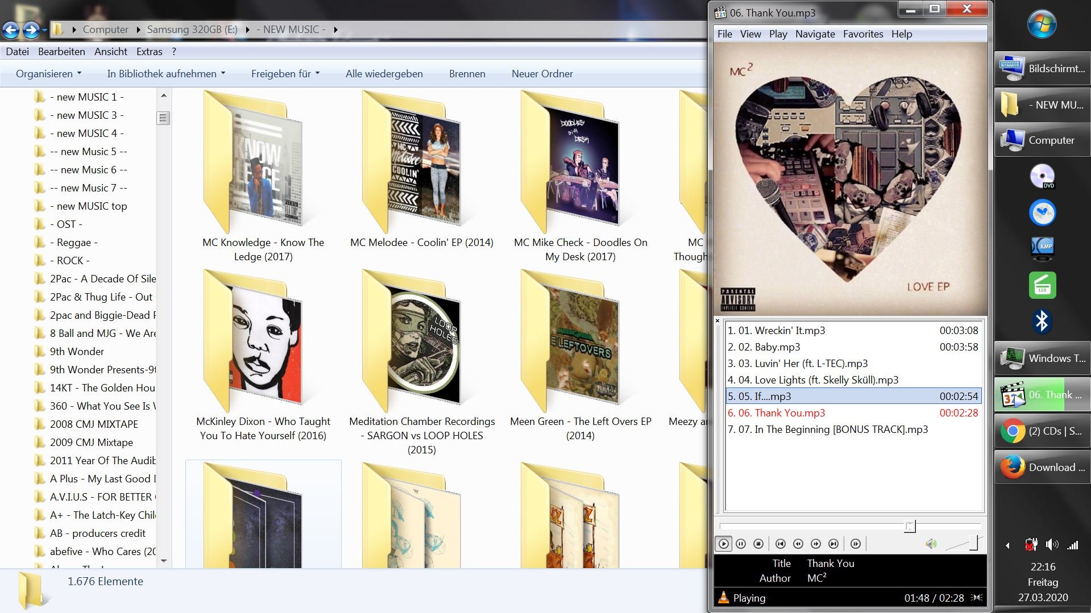
Task: Skip to the previous track
Action: click(781, 544)
